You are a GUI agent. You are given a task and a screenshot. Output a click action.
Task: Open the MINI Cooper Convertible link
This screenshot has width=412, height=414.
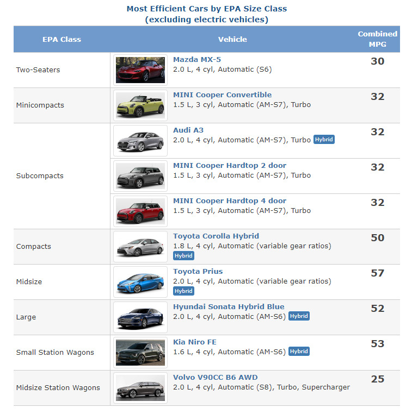(x=222, y=95)
